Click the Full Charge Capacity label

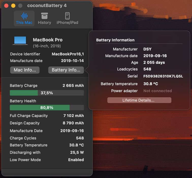pos(29,116)
